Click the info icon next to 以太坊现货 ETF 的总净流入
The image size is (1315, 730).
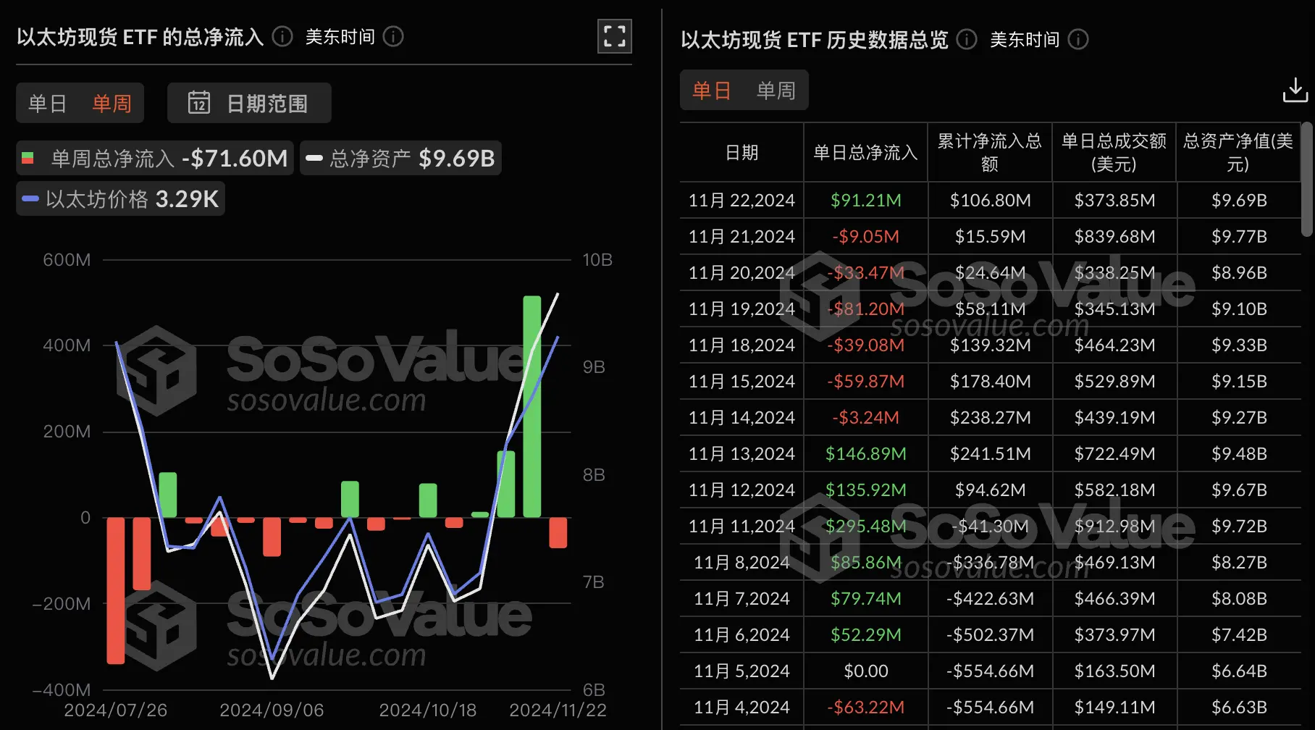282,36
